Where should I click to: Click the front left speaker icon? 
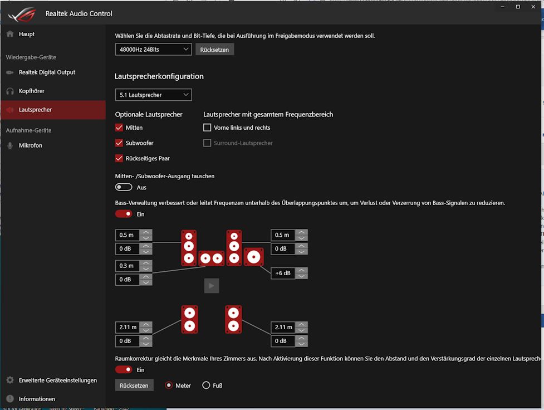[189, 248]
